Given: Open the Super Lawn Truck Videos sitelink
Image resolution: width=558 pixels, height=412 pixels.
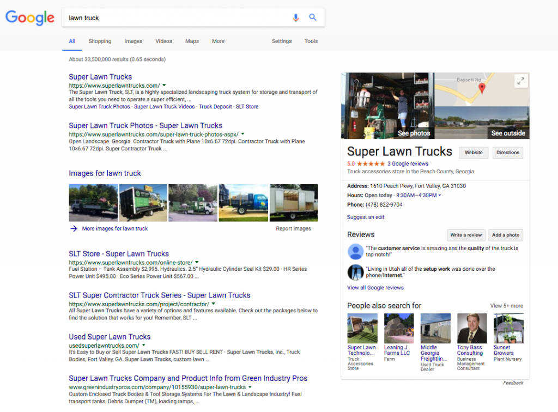Looking at the screenshot, I should tap(165, 106).
